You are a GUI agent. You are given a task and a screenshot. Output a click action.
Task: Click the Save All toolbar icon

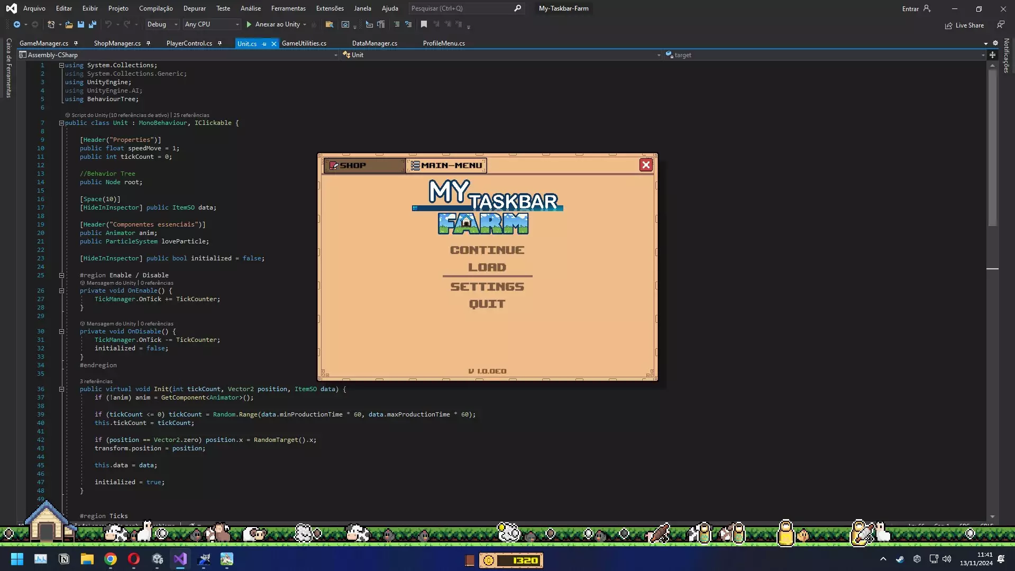[92, 24]
